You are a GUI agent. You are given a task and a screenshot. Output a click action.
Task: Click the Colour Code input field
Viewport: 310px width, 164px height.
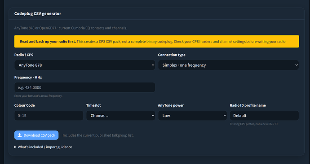(49, 116)
